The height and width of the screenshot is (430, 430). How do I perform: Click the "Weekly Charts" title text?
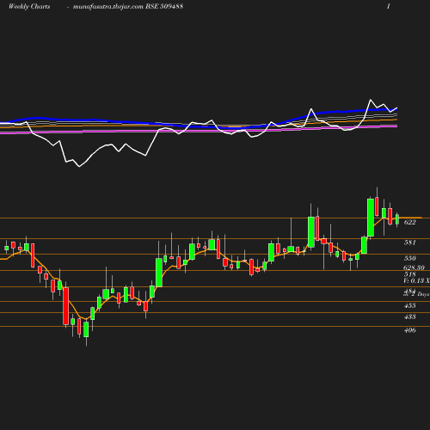pos(29,7)
